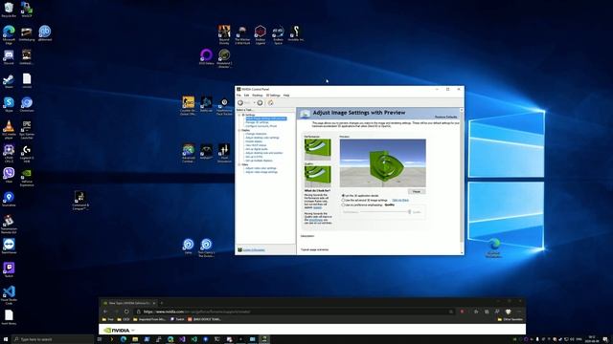
Task: Open TeamViewer desktop shortcut
Action: point(9,247)
